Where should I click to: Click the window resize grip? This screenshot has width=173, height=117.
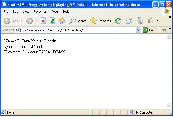[x=170, y=113]
